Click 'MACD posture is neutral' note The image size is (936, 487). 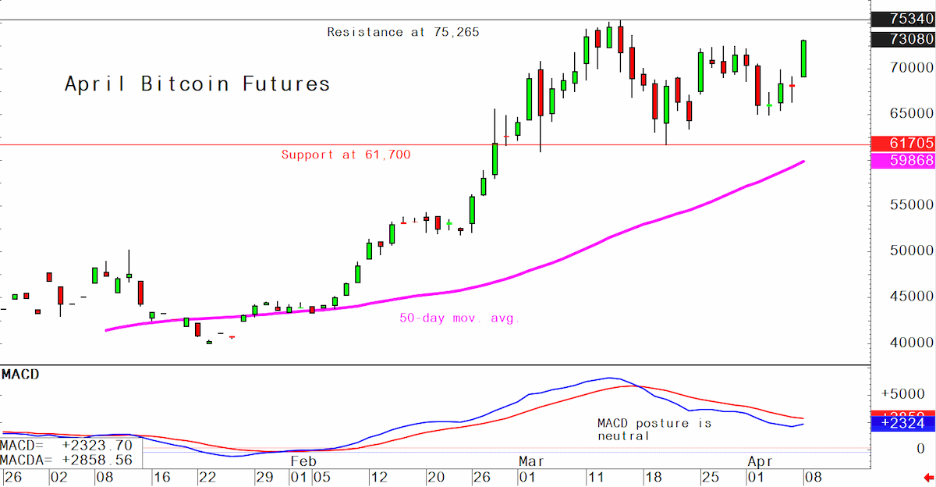(x=654, y=429)
